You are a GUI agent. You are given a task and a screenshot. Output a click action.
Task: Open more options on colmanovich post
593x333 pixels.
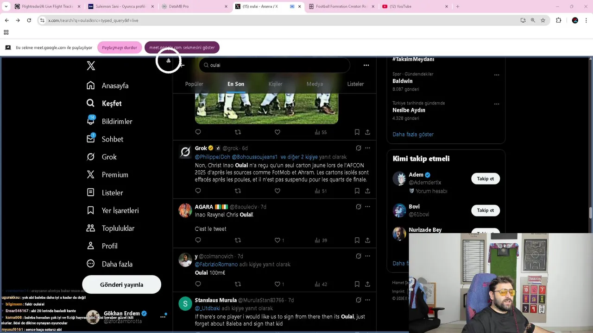coord(367,256)
